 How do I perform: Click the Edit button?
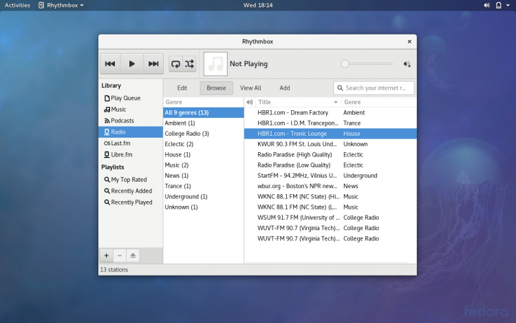182,88
